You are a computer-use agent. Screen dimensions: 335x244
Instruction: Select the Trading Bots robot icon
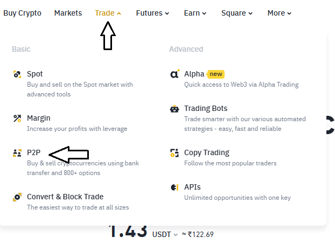(x=175, y=109)
